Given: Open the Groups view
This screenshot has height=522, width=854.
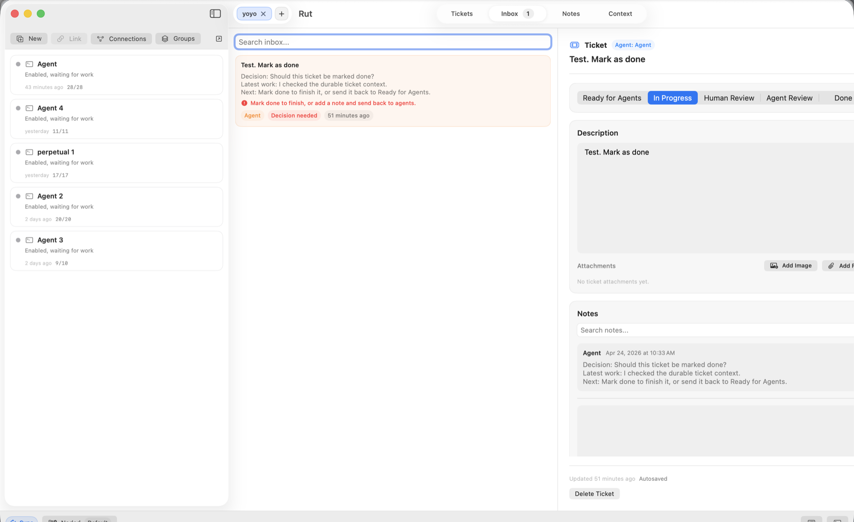Looking at the screenshot, I should click(x=178, y=38).
